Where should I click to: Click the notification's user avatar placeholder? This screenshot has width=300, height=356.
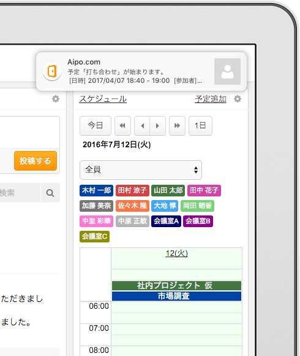coord(227,72)
